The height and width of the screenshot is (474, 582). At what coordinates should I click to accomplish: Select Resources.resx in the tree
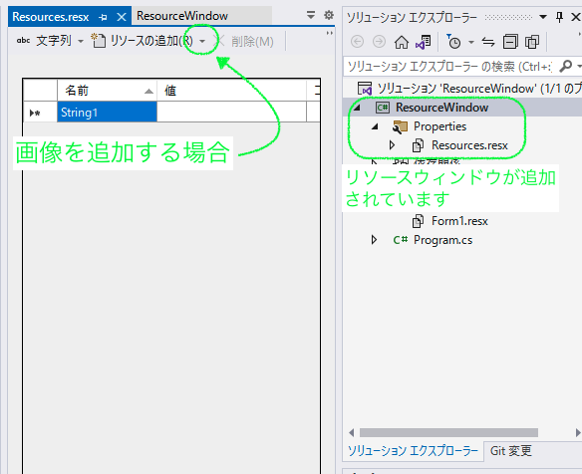(x=469, y=145)
